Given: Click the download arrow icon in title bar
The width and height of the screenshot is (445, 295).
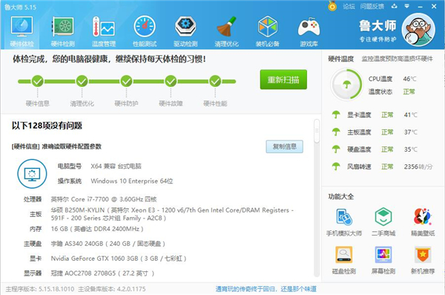Looking at the screenshot, I should [395, 6].
